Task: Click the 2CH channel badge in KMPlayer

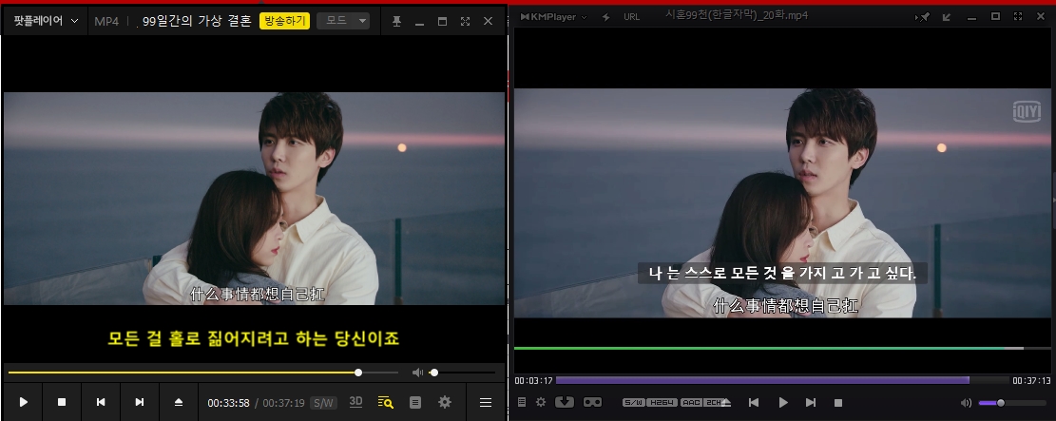Action: pyautogui.click(x=713, y=403)
